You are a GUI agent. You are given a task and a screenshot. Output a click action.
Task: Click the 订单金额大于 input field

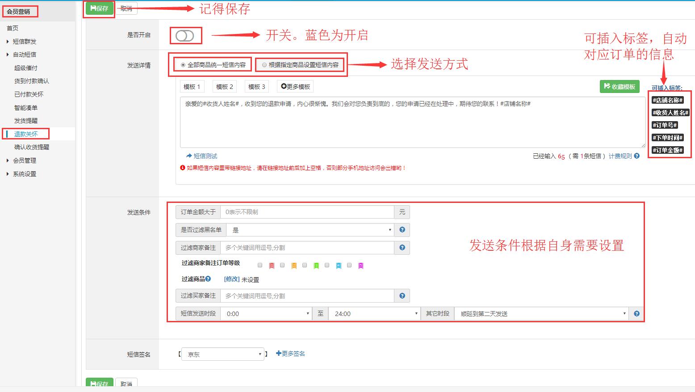coord(307,212)
